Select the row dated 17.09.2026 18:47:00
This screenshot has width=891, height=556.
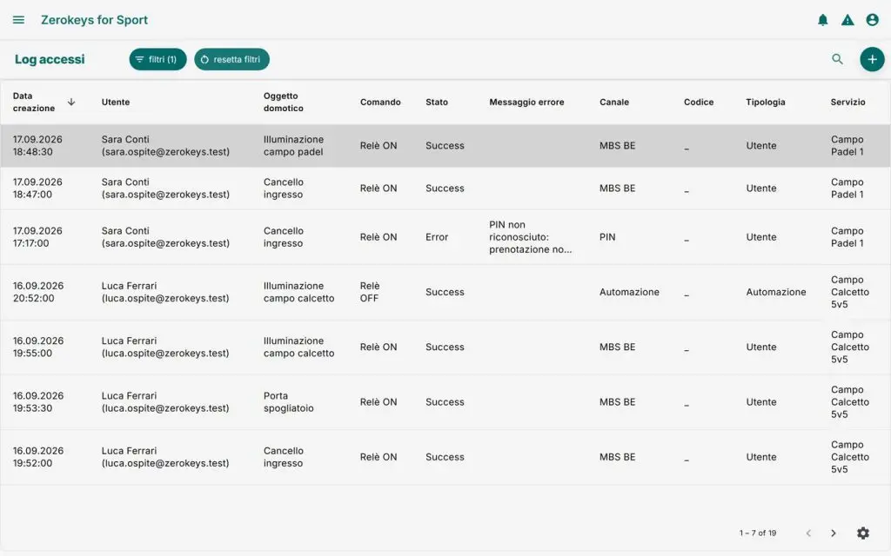pos(445,189)
